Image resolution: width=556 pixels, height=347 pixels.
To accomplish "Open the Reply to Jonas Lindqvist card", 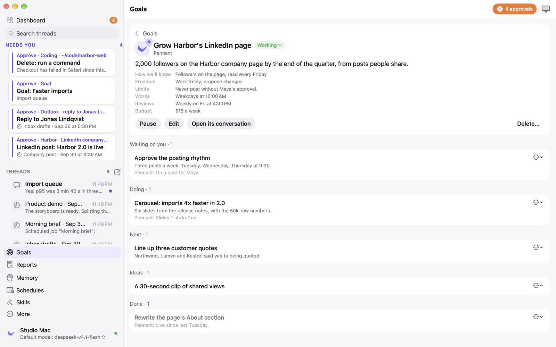I will coord(62,119).
